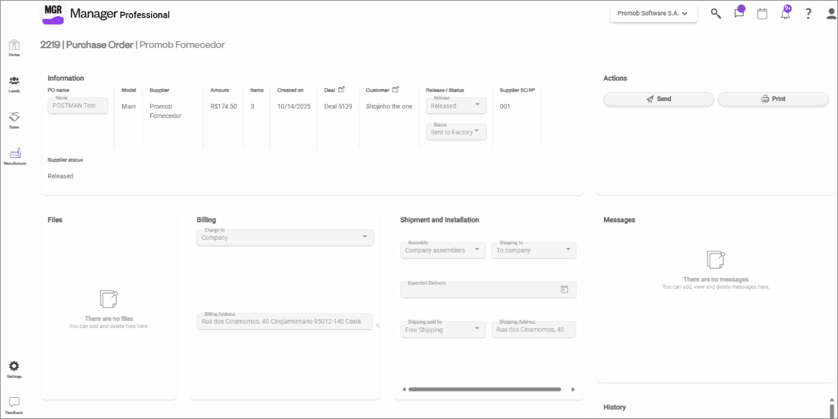Open Deal in new window icon
Image resolution: width=838 pixels, height=419 pixels.
(342, 90)
